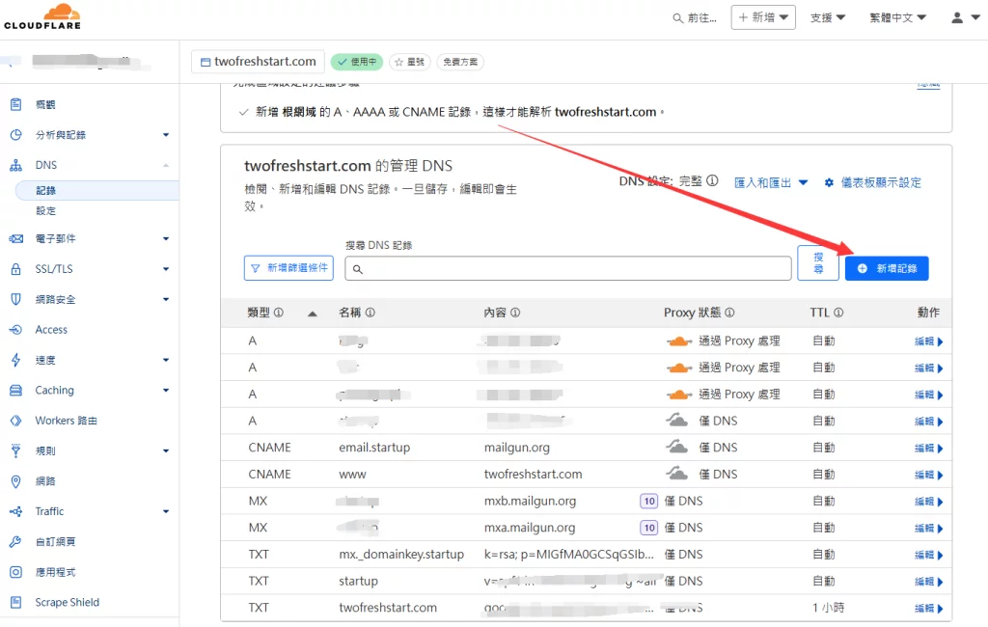Click the 自訂網頁 wrench icon
Viewport: 988px width, 627px height.
click(x=15, y=541)
